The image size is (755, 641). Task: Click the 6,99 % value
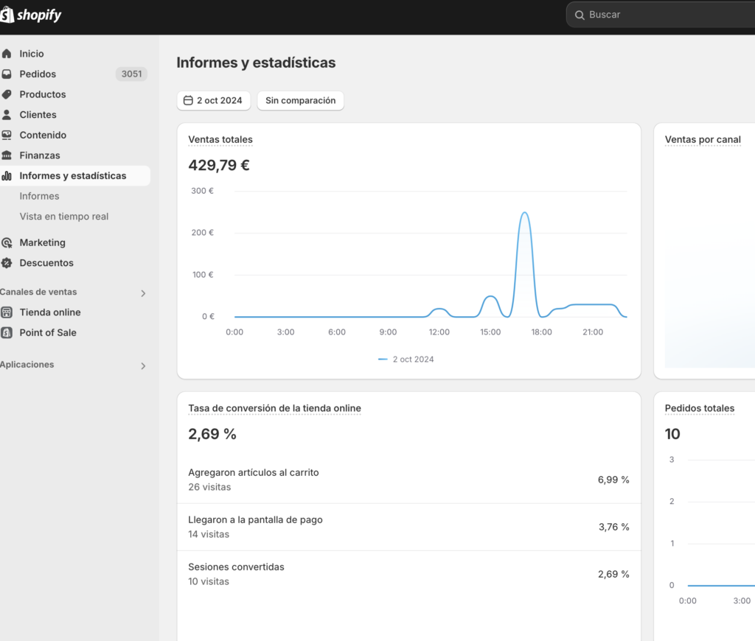(613, 480)
